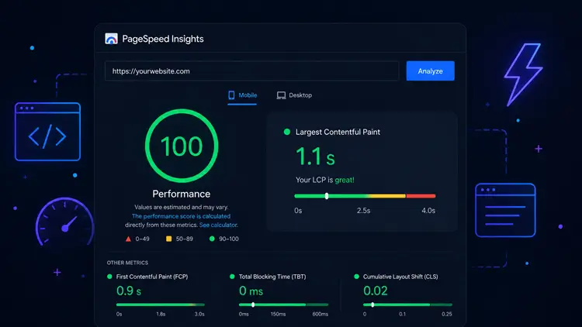582x327 pixels.
Task: Click the "PageSpeed Insights" title text
Action: (163, 39)
